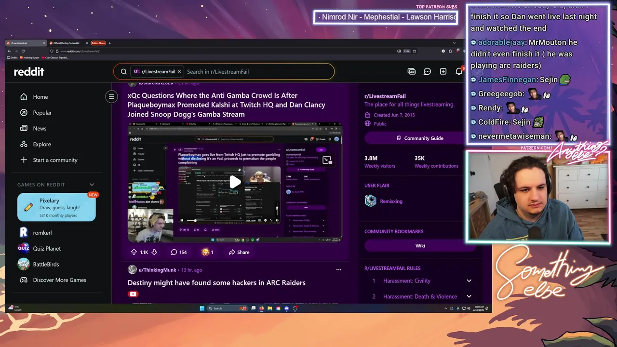
Task: Open Destiny ARC Raiders hackers post
Action: [216, 283]
